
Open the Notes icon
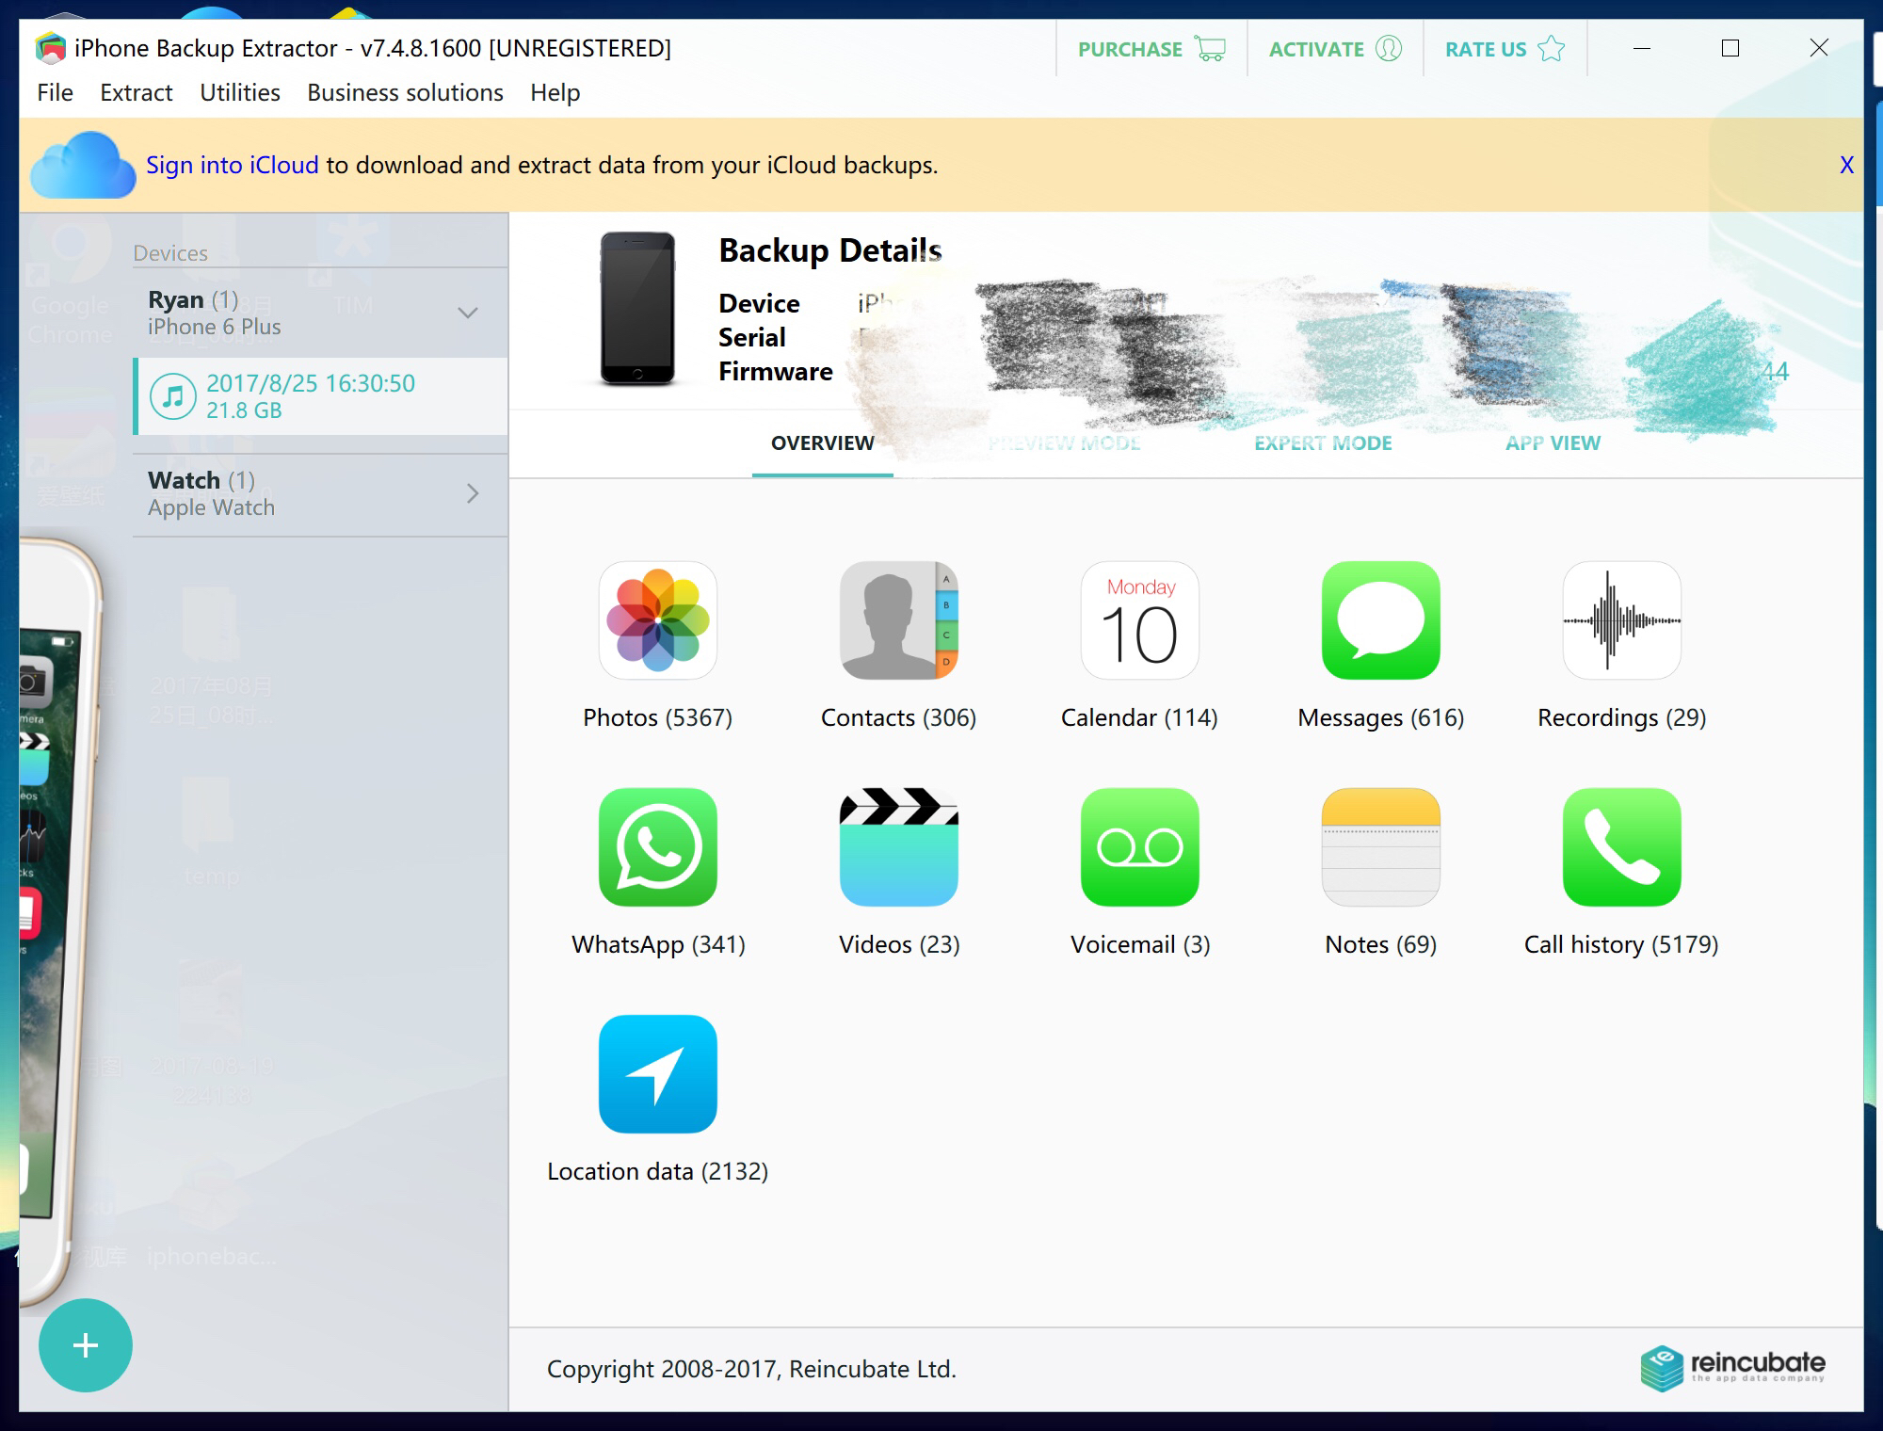(x=1380, y=847)
